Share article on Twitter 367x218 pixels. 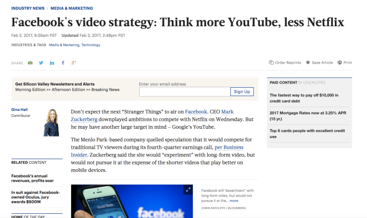click(x=41, y=63)
